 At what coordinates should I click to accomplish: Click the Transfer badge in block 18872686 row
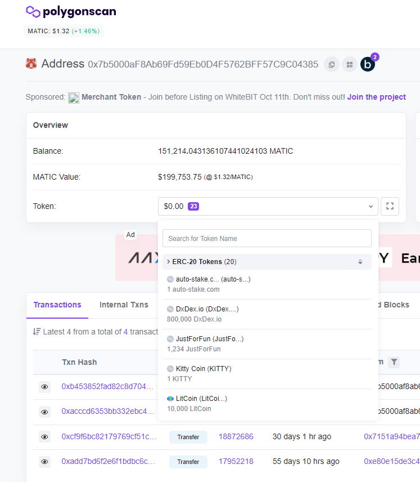click(188, 437)
